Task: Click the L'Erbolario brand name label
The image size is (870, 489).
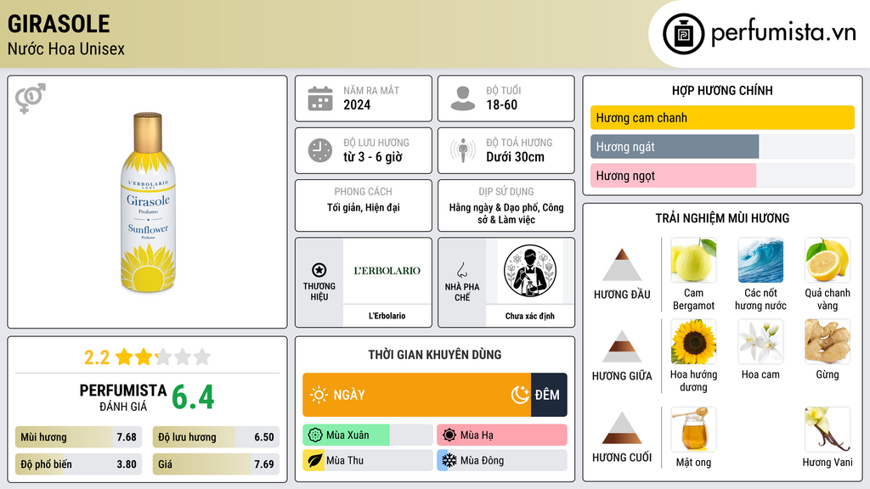Action: (387, 316)
